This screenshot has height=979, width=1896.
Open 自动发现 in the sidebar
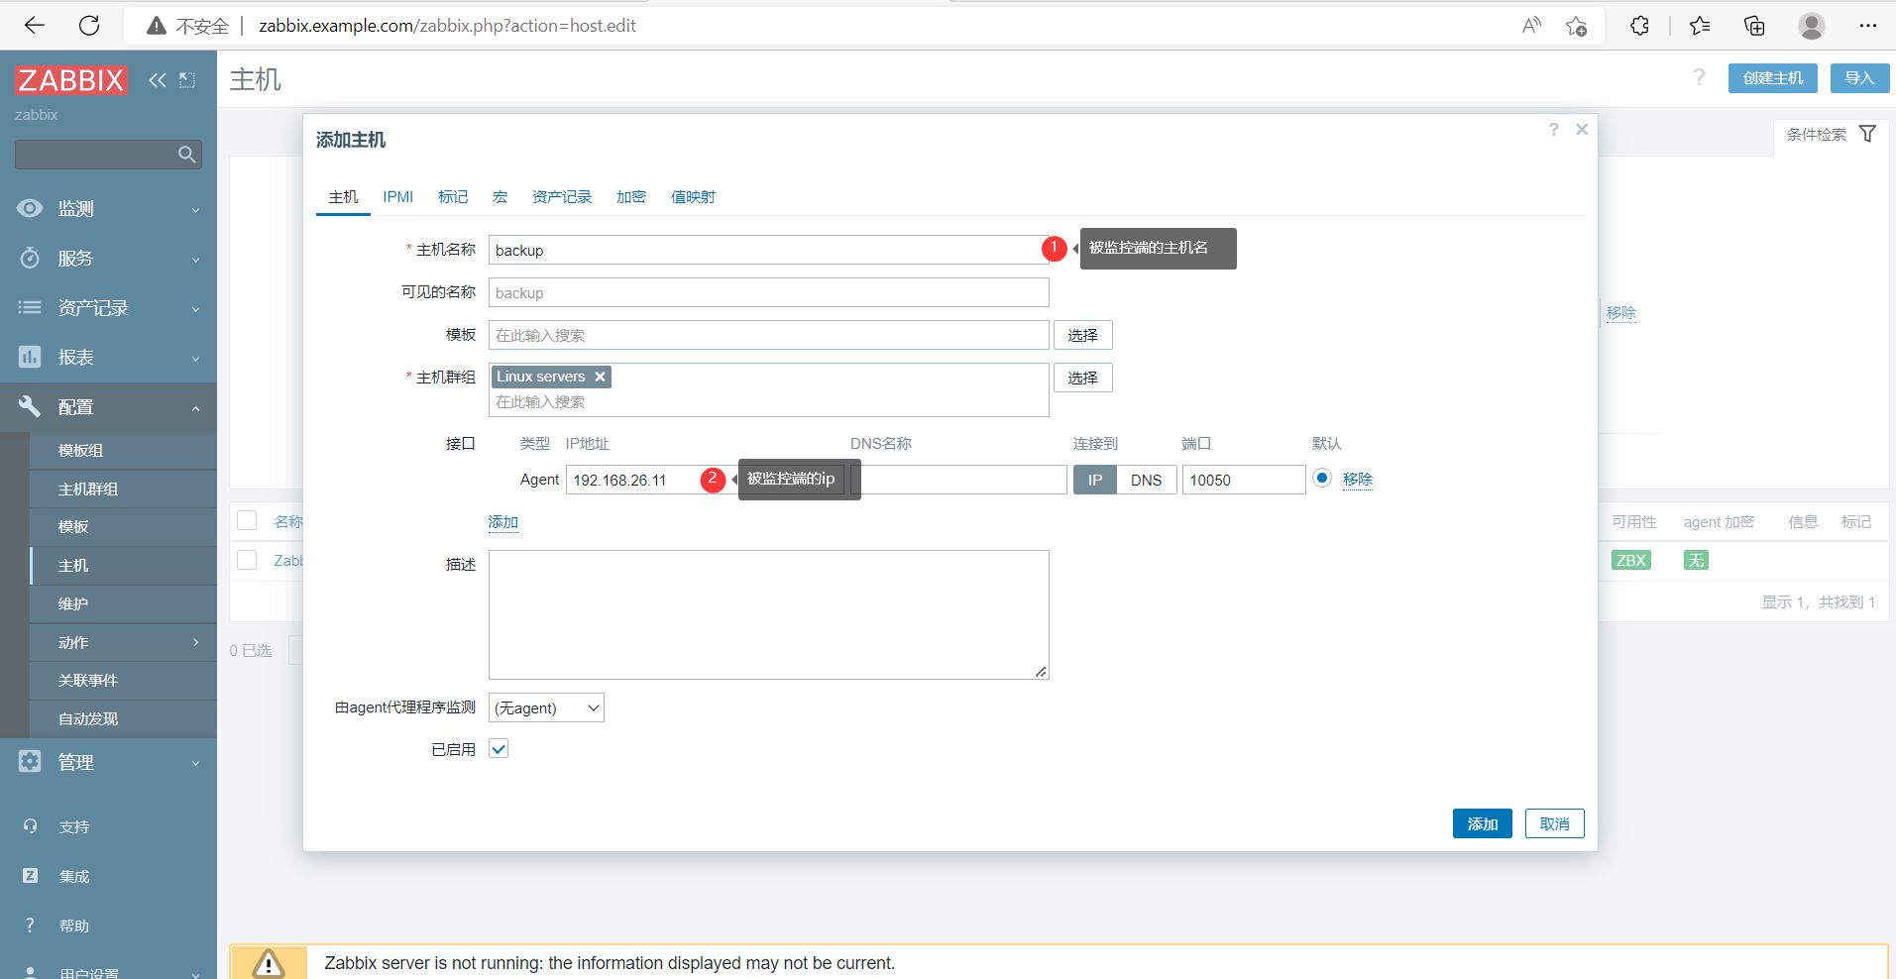coord(124,719)
